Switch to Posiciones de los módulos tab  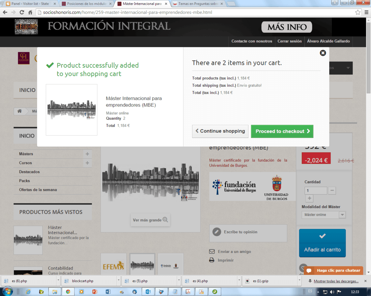(86, 4)
